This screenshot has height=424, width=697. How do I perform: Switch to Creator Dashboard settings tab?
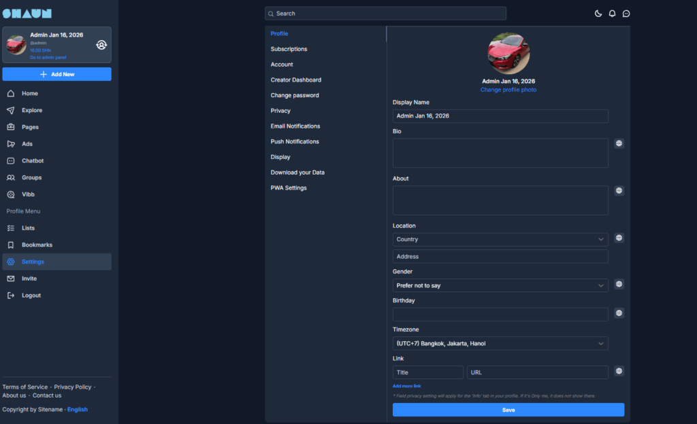pyautogui.click(x=295, y=80)
